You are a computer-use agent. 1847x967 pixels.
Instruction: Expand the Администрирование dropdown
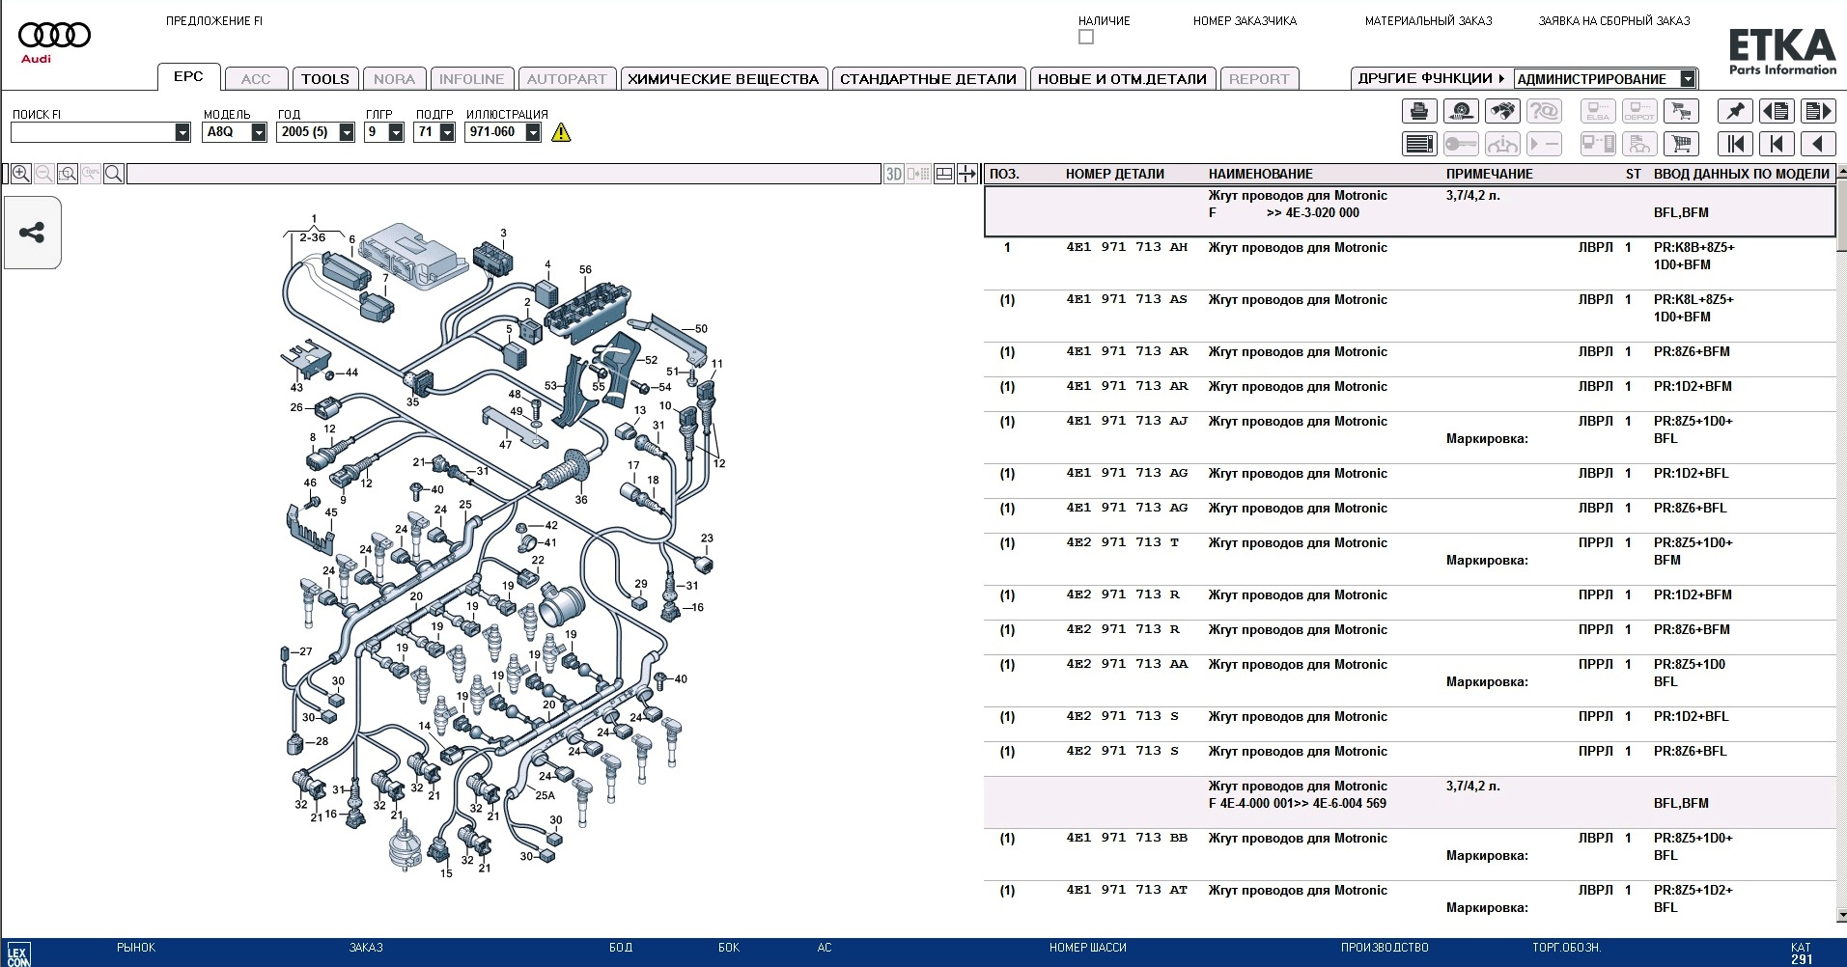click(x=1688, y=79)
